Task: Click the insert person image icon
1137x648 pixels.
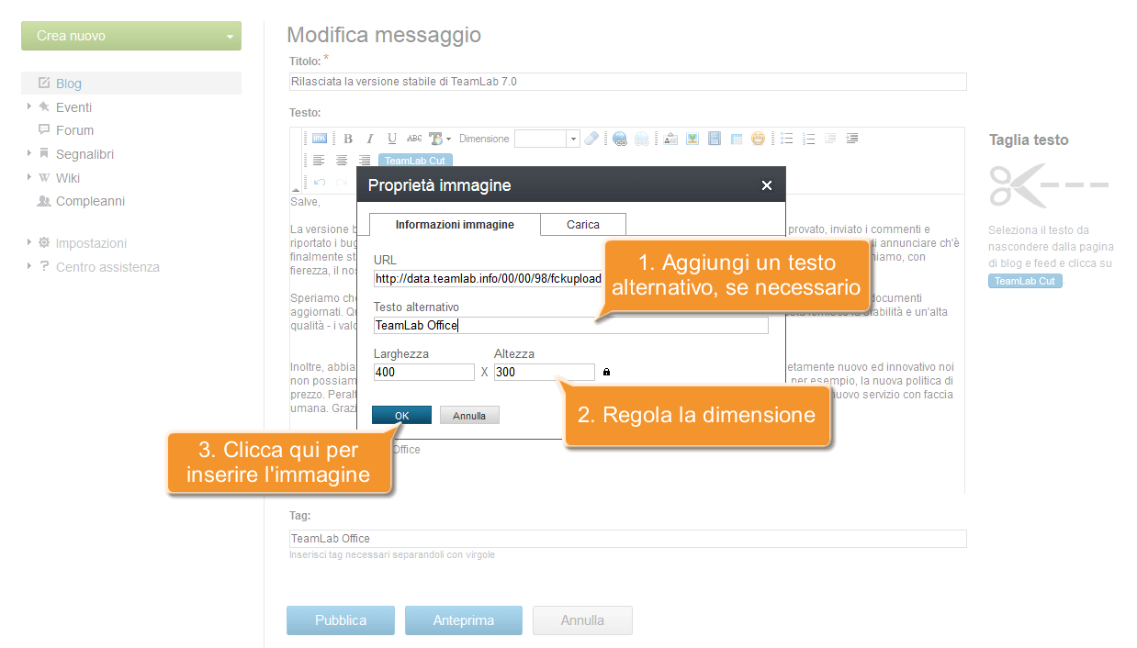Action: [x=670, y=139]
